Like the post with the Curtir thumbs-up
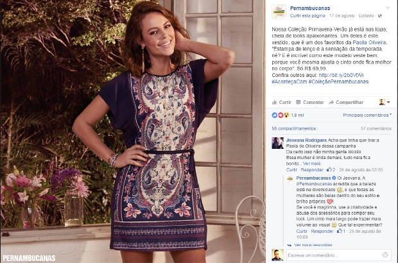This screenshot has height=263, width=398. [282, 102]
